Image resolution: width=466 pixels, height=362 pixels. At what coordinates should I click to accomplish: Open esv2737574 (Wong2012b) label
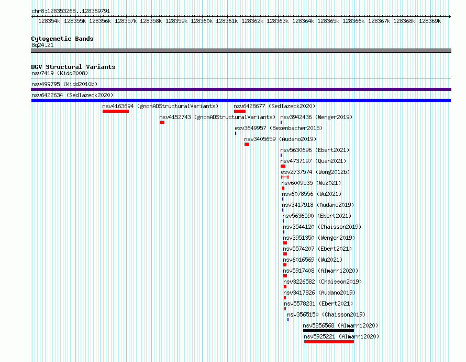click(x=315, y=172)
